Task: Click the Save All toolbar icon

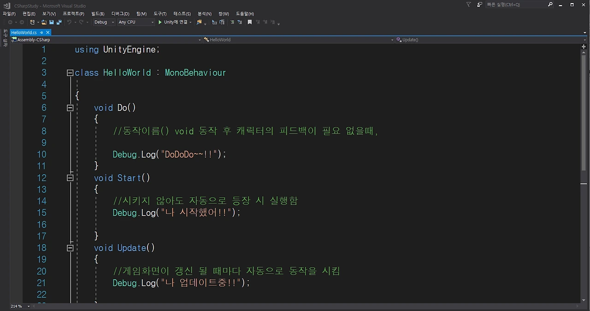Action: click(x=59, y=22)
